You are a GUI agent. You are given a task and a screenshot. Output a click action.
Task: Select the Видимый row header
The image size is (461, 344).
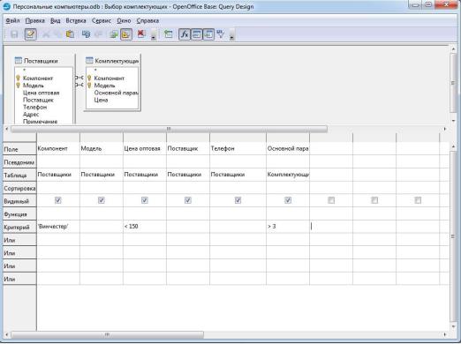coord(19,201)
